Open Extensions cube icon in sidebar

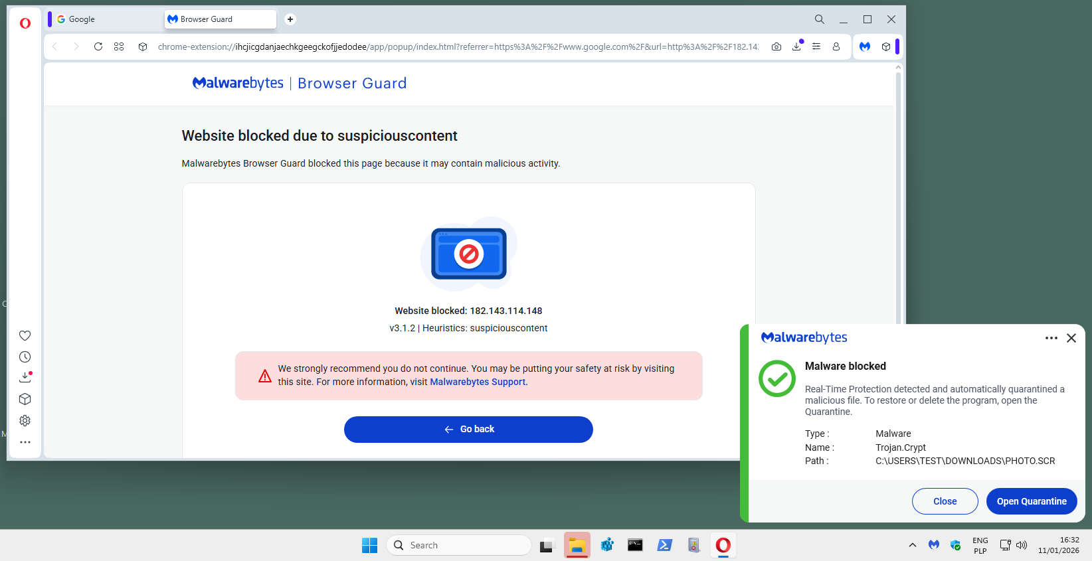pyautogui.click(x=25, y=399)
